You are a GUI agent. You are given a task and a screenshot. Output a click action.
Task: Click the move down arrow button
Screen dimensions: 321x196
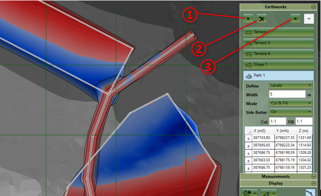point(307,18)
